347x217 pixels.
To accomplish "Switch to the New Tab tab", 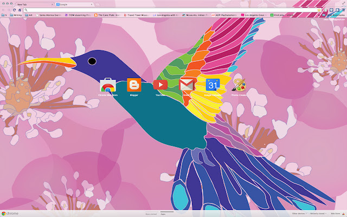I will pos(33,4).
